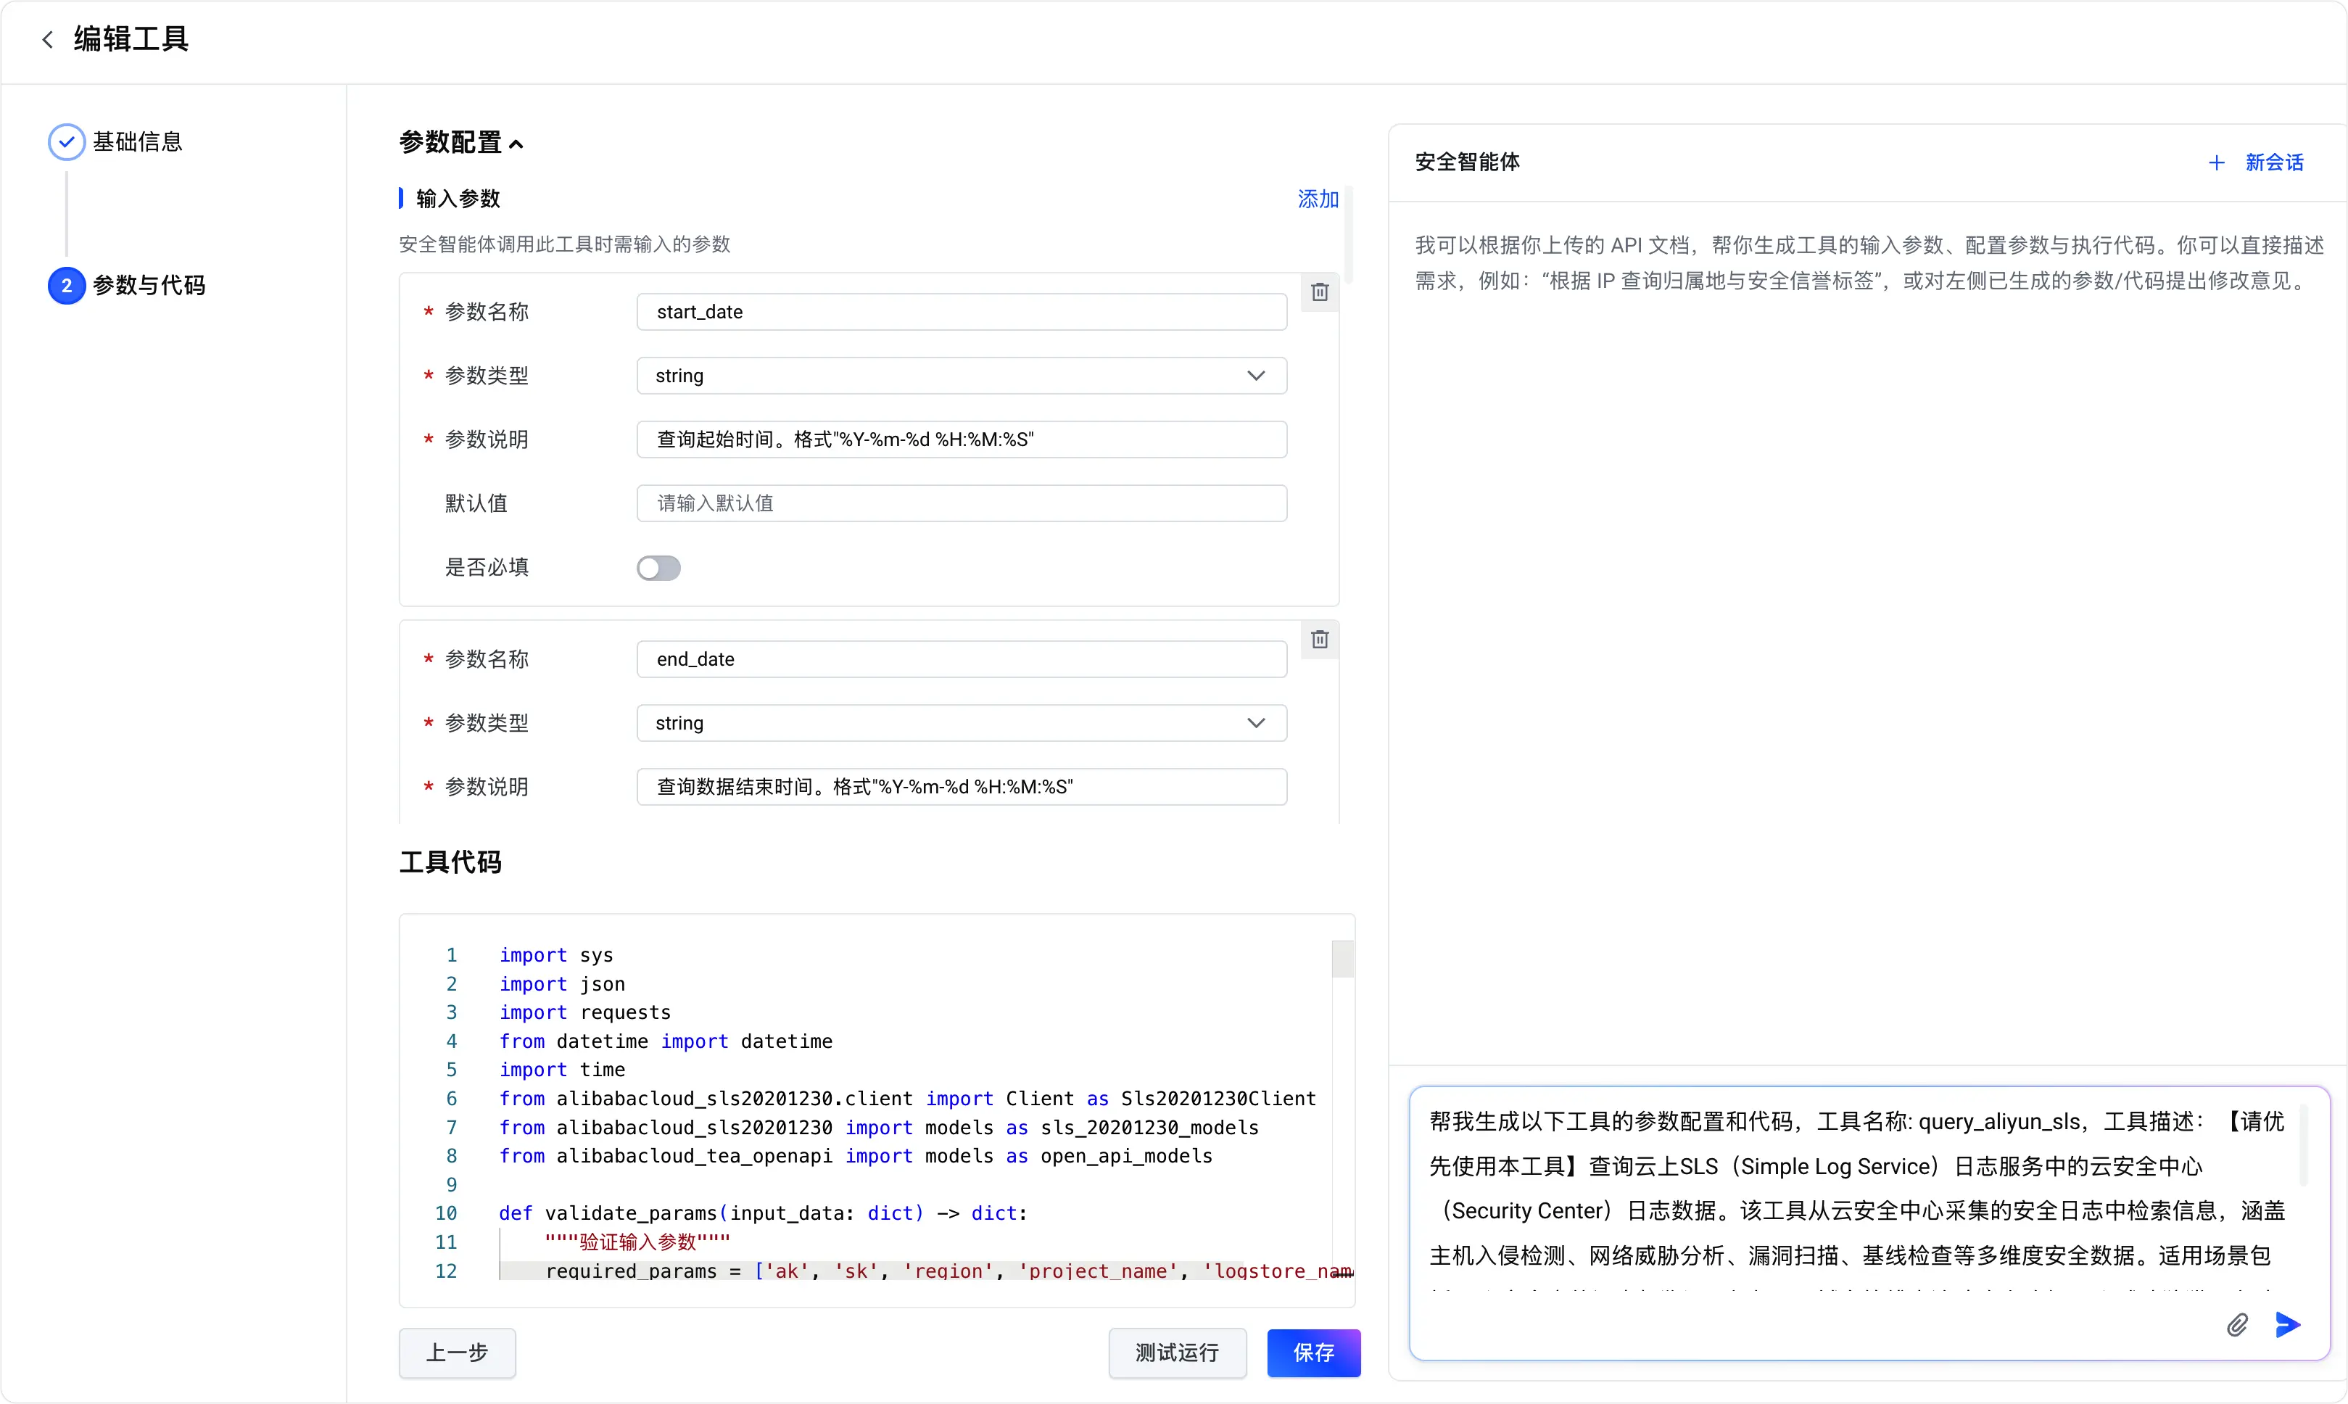The image size is (2348, 1404).
Task: Click the code editor vertical scrollbar thumb
Action: point(1342,959)
